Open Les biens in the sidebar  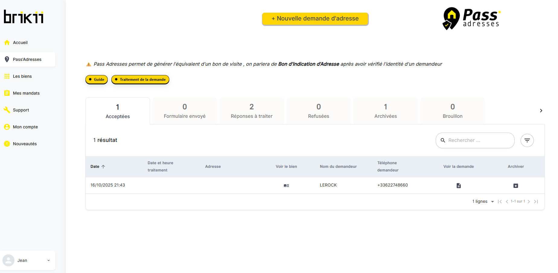(x=22, y=76)
